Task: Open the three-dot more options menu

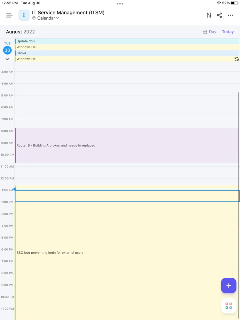Action: (230, 15)
